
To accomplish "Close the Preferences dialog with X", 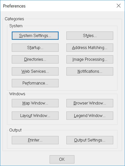I will coord(118,6).
